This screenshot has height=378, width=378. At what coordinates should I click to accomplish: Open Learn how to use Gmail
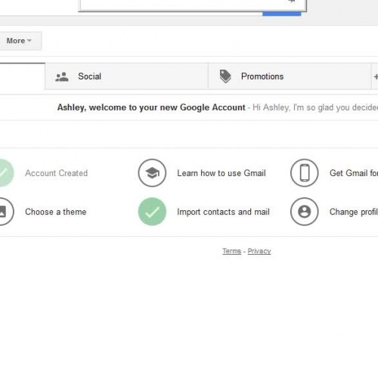pos(222,173)
